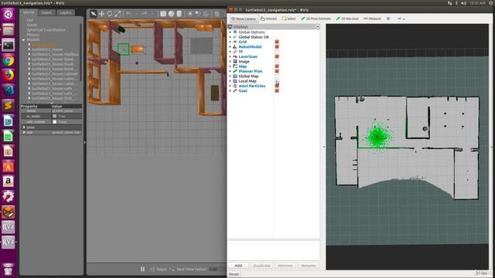The width and height of the screenshot is (495, 278).
Task: Activate Gazebo's translate mode tool
Action: (101, 14)
